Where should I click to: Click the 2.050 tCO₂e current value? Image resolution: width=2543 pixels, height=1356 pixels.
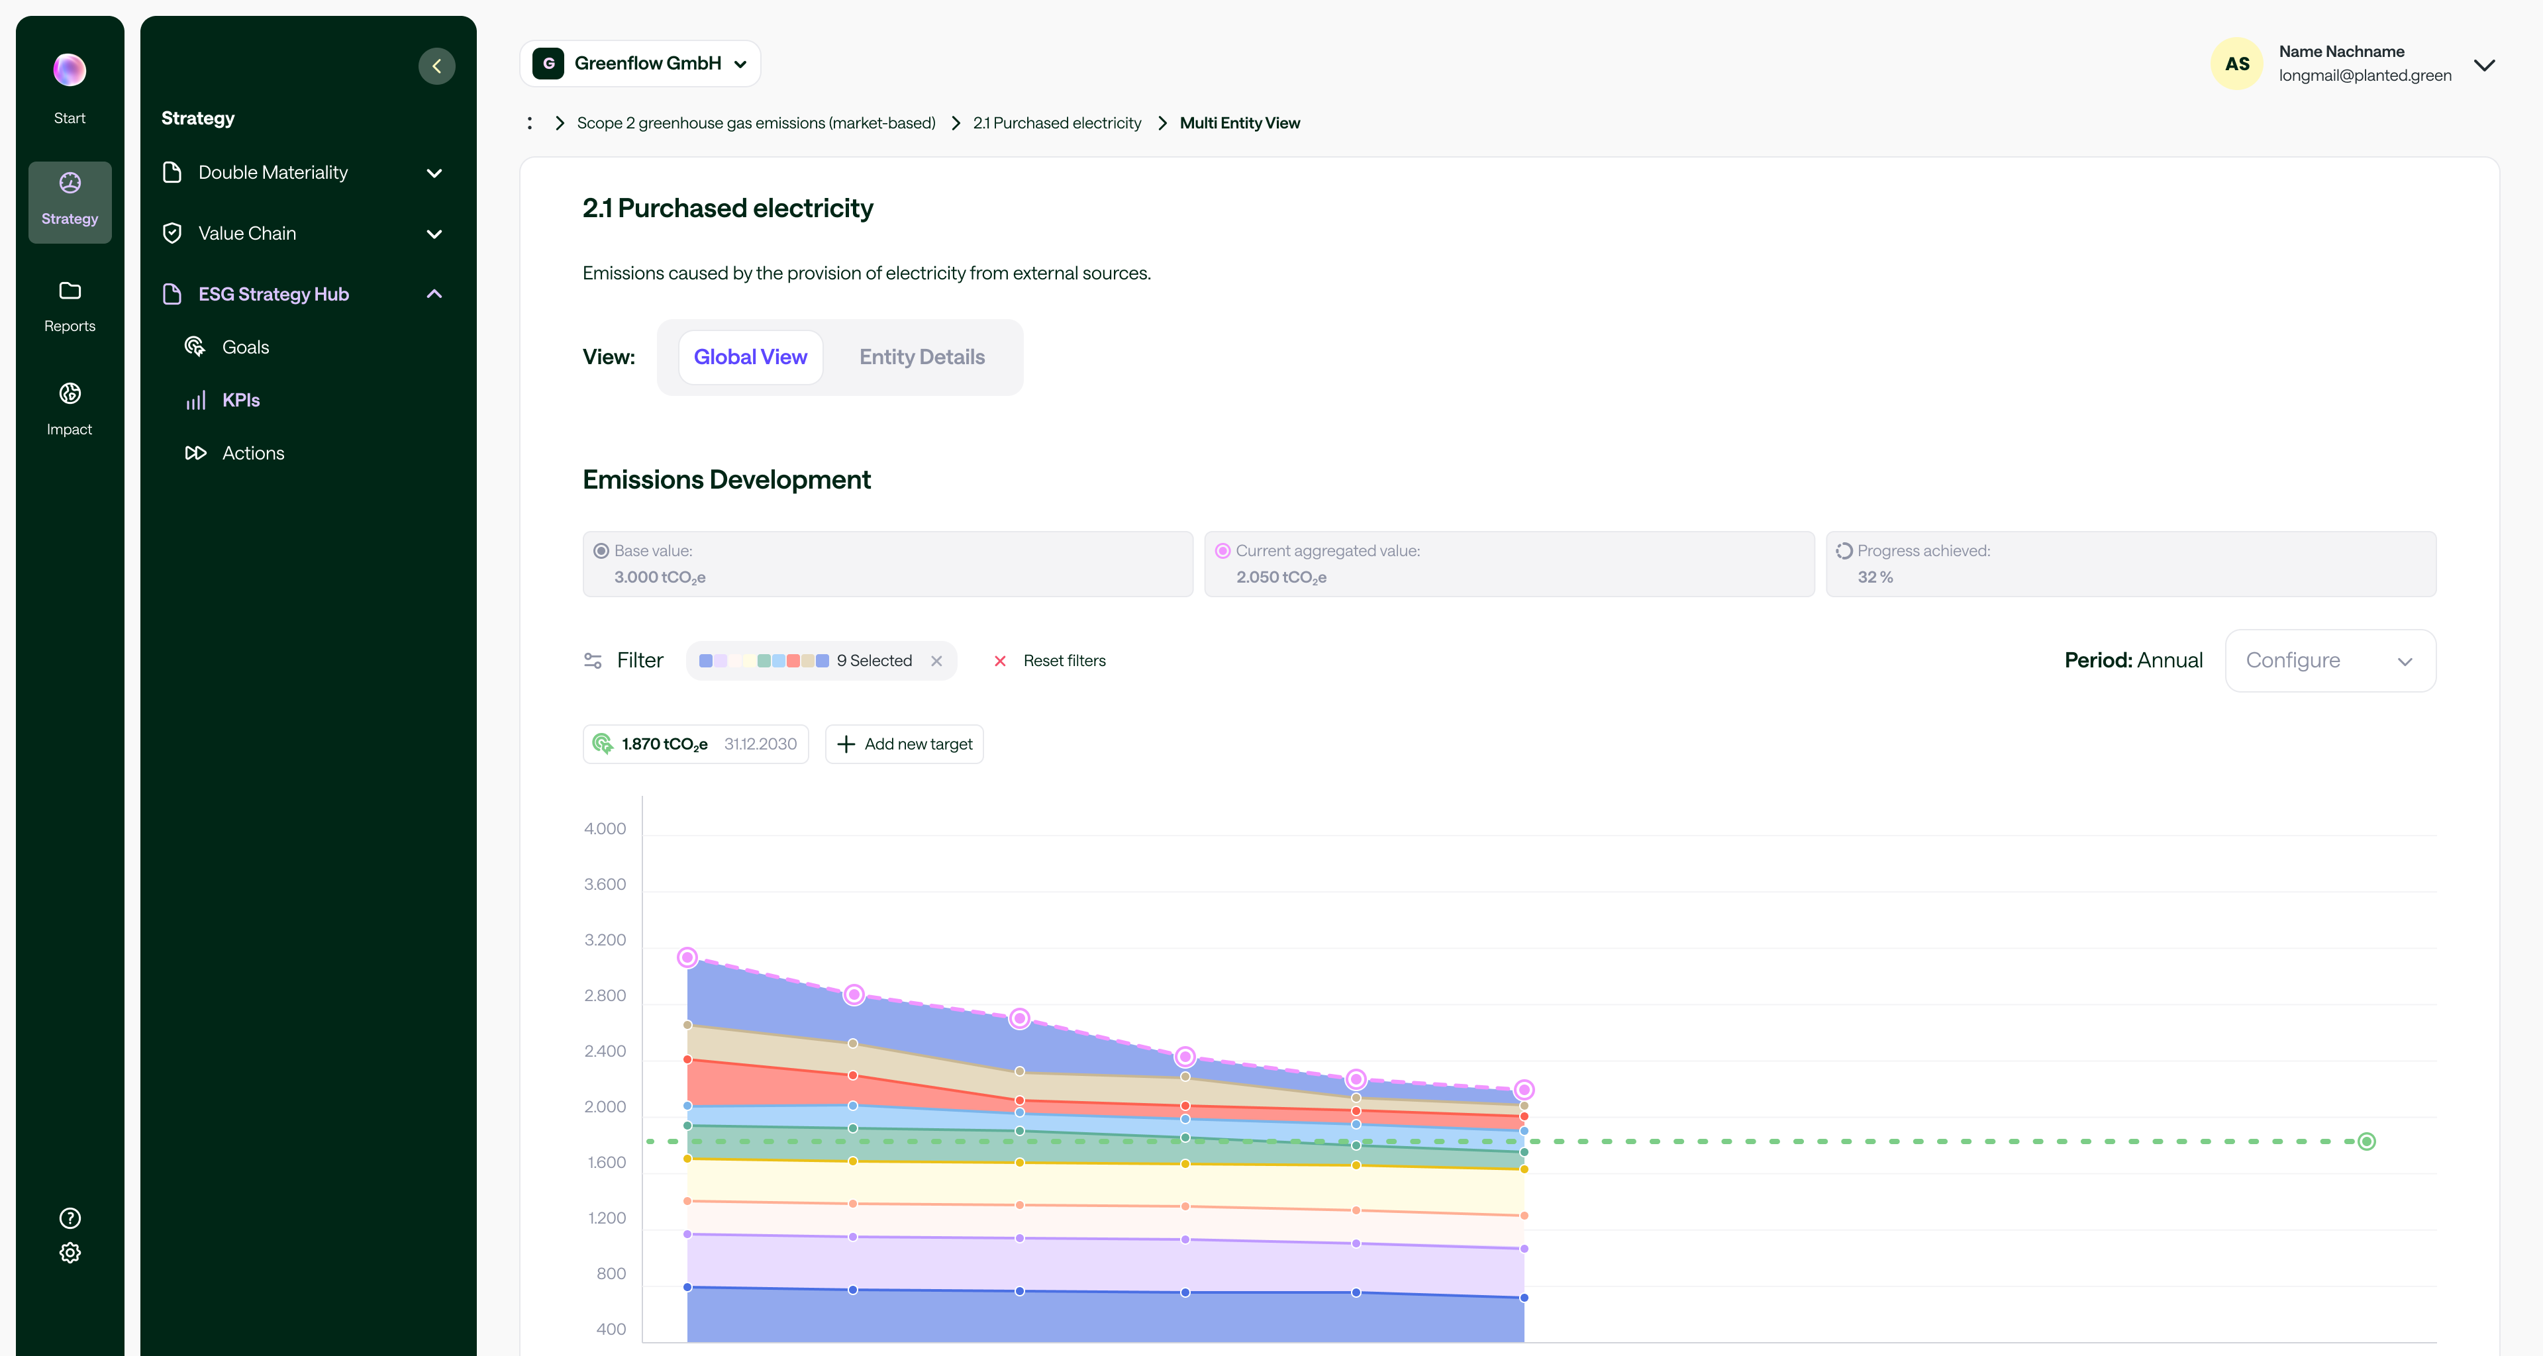point(1281,577)
